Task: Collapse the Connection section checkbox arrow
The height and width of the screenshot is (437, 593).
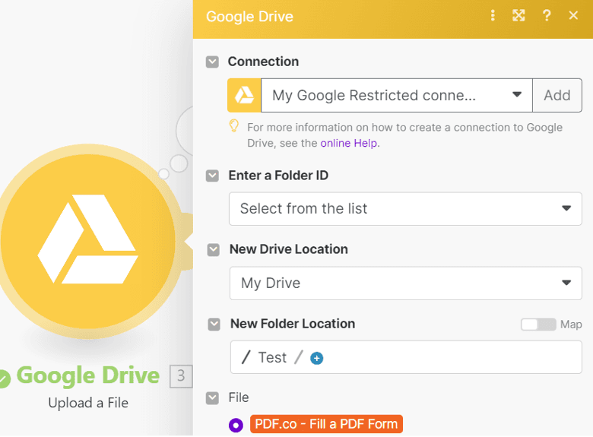Action: click(212, 62)
